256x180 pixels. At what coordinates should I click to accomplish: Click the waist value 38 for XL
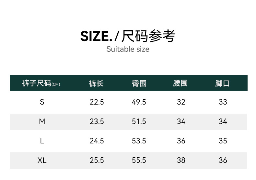[181, 160]
